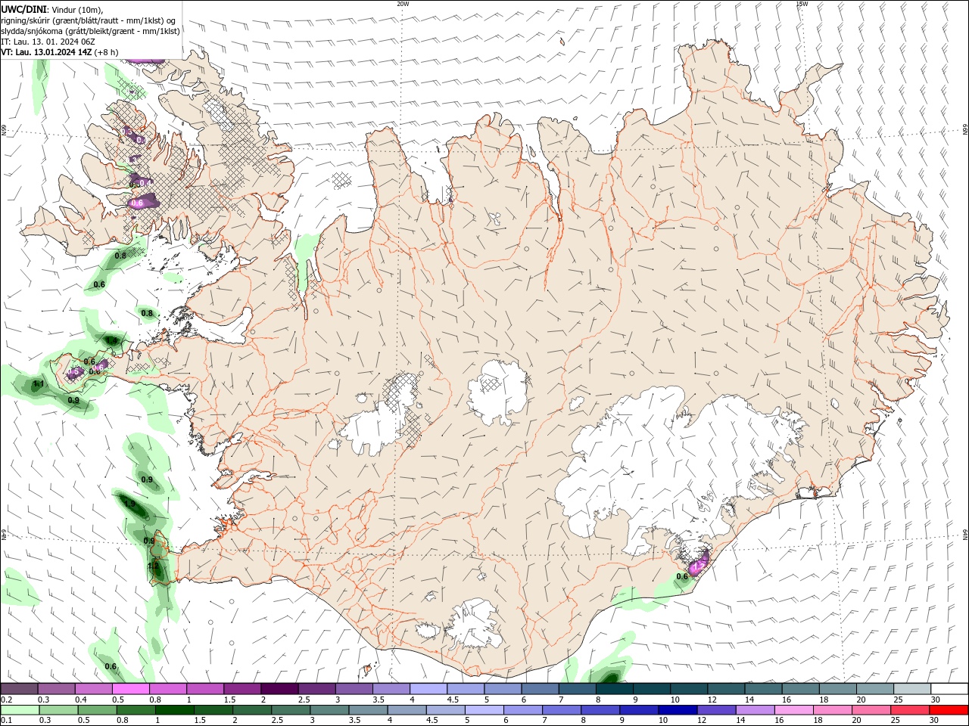Click the lilac 14 swatch in rain scale

(x=754, y=710)
